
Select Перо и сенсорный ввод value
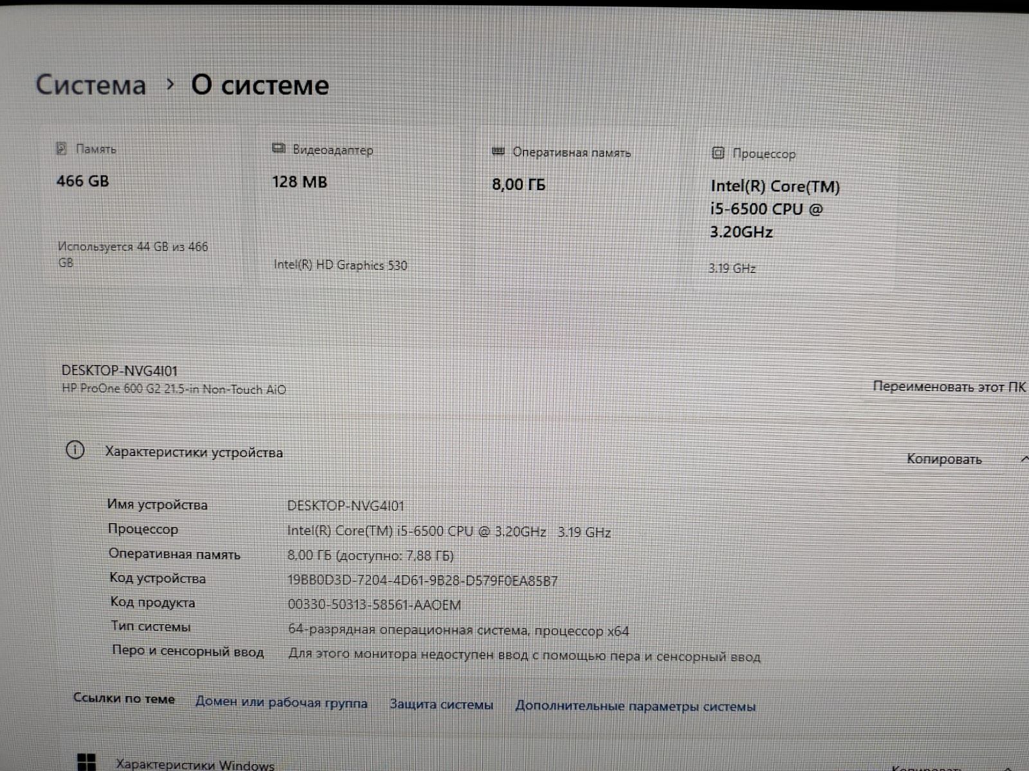point(524,655)
